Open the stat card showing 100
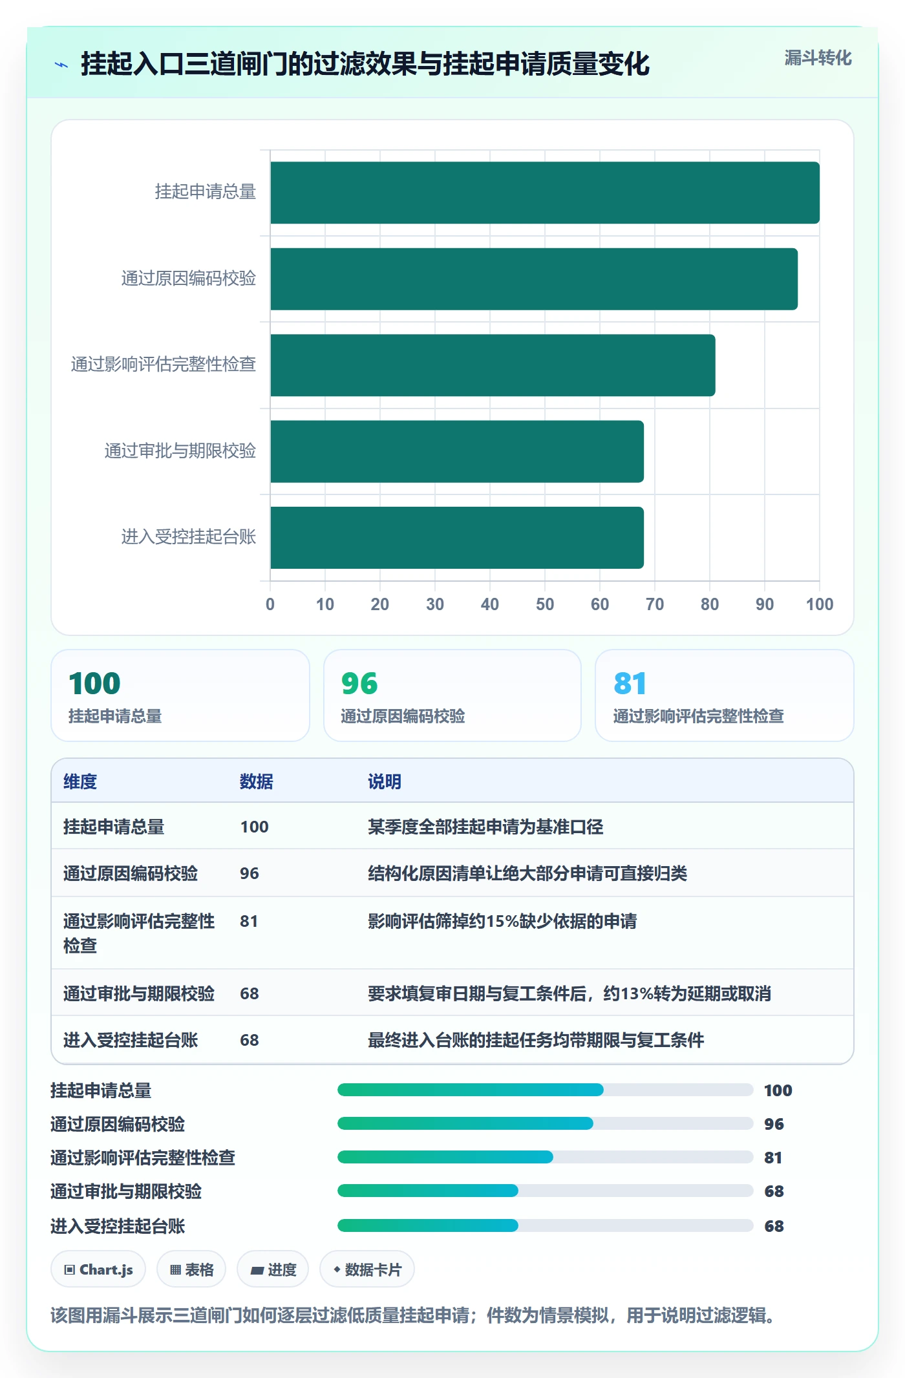Image resolution: width=905 pixels, height=1378 pixels. tap(180, 695)
